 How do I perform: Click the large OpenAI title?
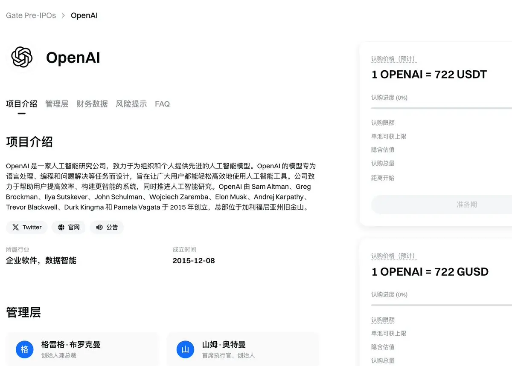tap(73, 58)
